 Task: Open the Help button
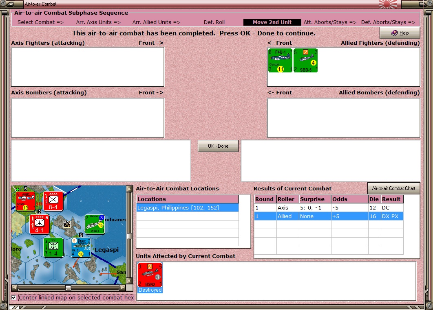[400, 33]
